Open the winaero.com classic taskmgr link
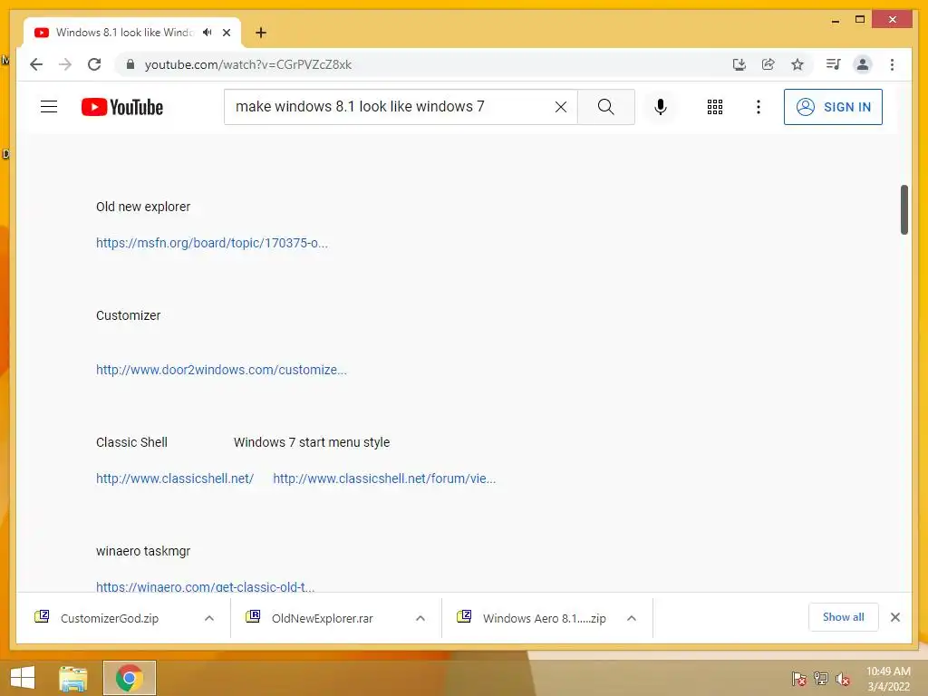This screenshot has height=696, width=928. [206, 586]
